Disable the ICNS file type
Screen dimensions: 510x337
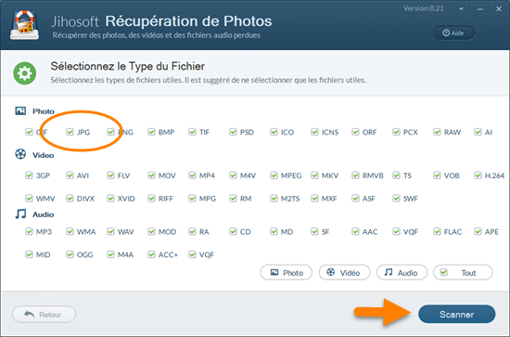pos(315,132)
